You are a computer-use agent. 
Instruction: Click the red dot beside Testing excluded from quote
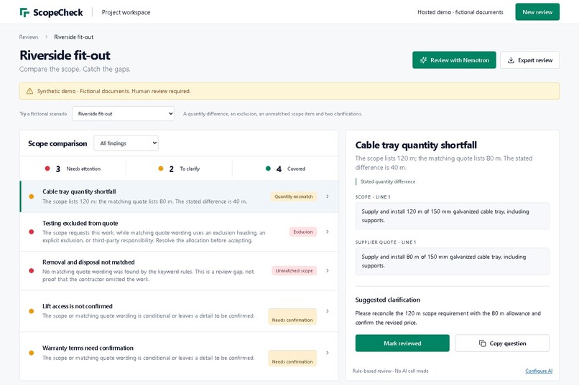click(32, 232)
